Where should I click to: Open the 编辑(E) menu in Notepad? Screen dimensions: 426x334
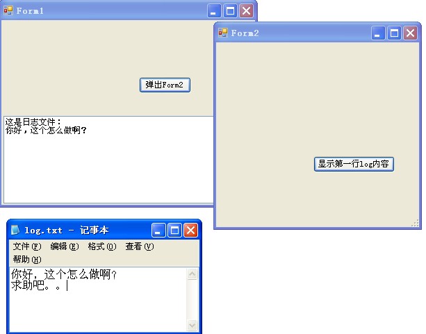(x=64, y=247)
